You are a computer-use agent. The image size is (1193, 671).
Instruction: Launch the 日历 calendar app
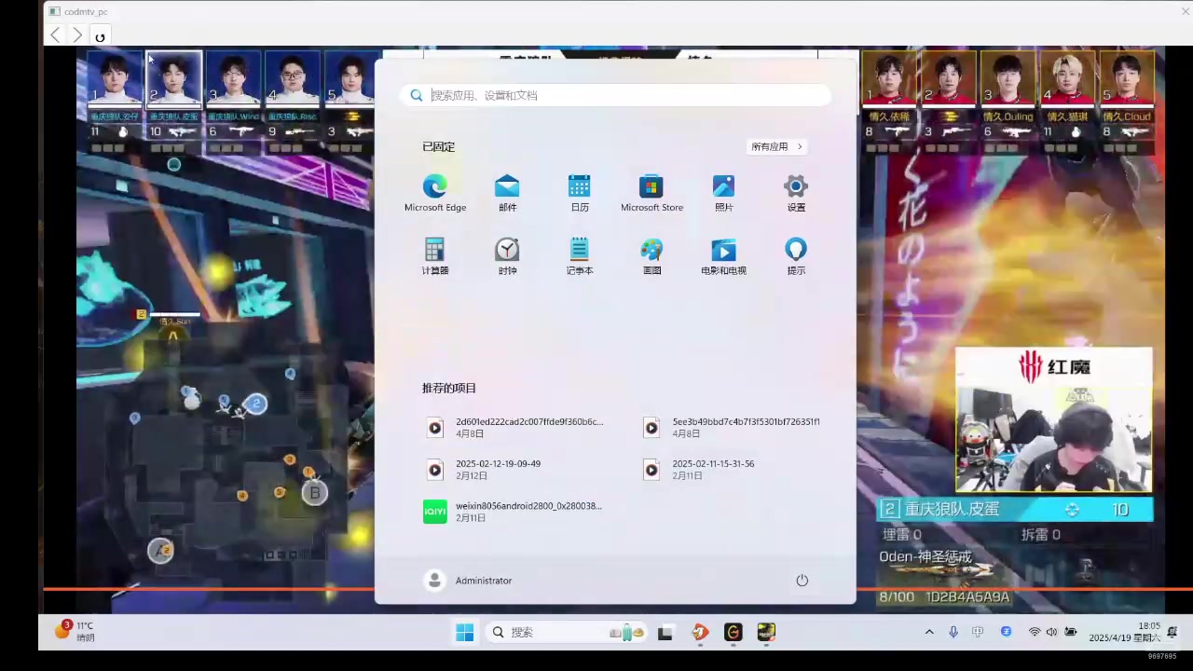(580, 193)
